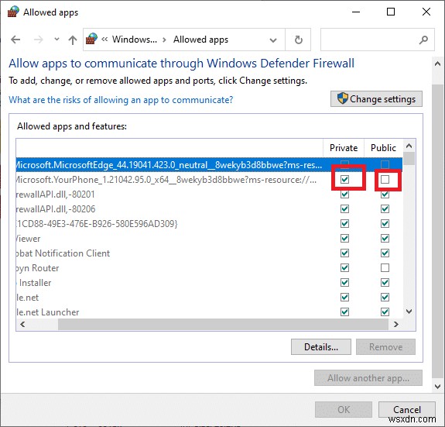Focus the Control Panel search box
The height and width of the screenshot is (427, 445).
click(377, 40)
